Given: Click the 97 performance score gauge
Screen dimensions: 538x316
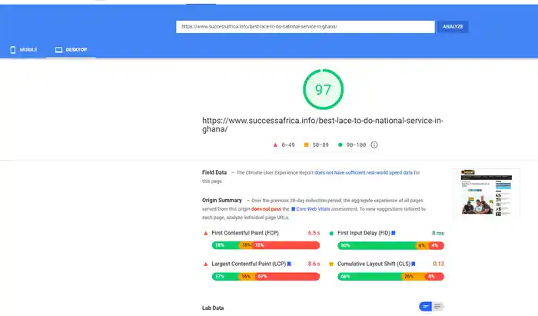Looking at the screenshot, I should [323, 89].
